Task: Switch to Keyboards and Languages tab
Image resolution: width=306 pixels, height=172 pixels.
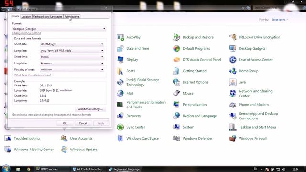Action: (x=48, y=17)
